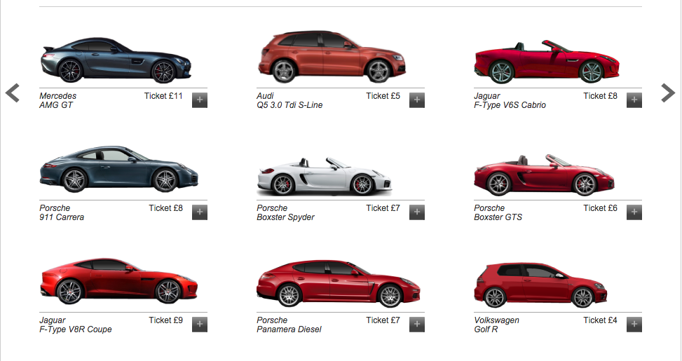682x361 pixels.
Task: Select the Porsche 911 Carrera image
Action: [x=118, y=169]
